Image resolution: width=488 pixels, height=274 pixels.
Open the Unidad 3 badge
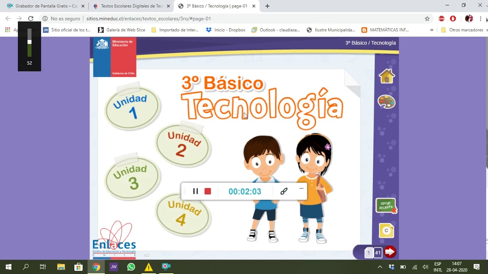tap(132, 178)
